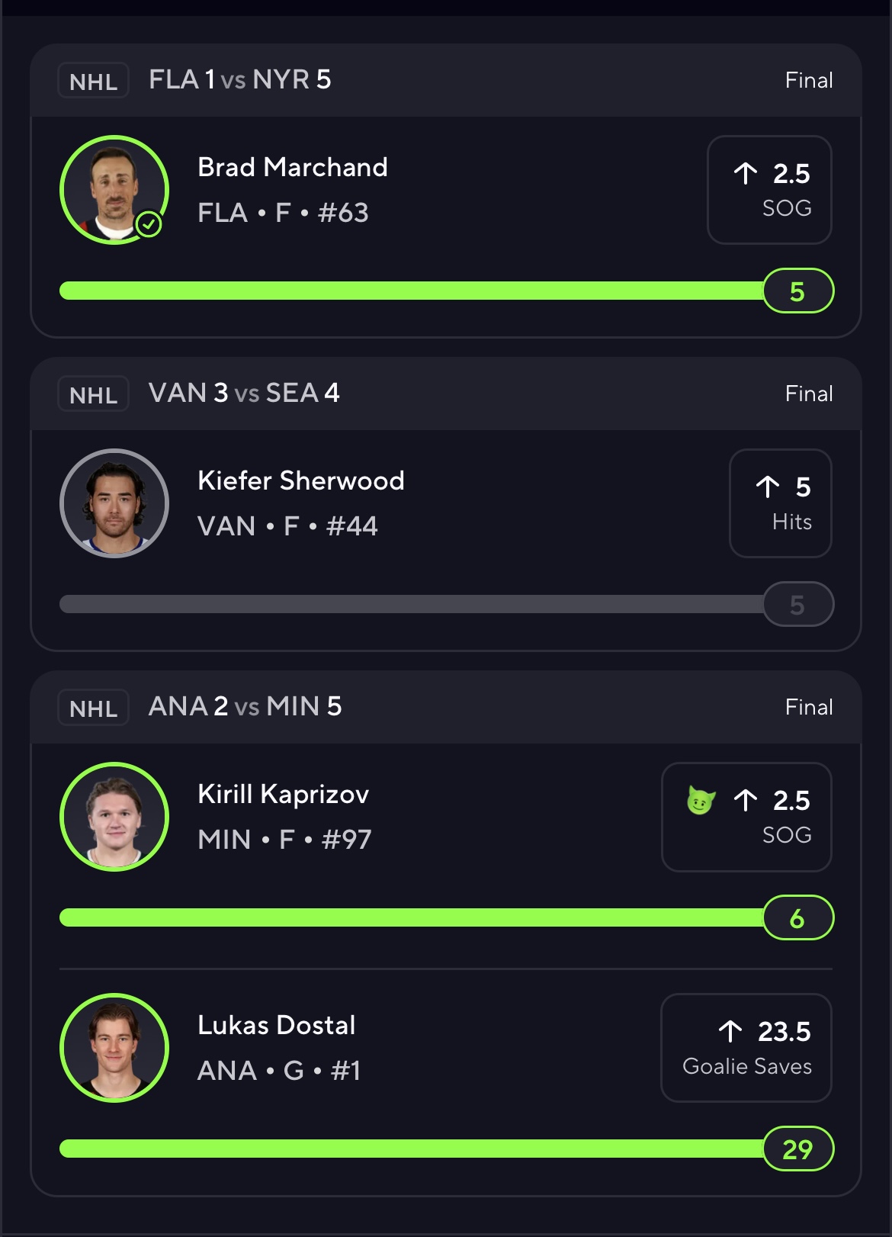Tap Lukas Dostal's avatar
Viewport: 892px width, 1237px height.
tap(114, 1048)
